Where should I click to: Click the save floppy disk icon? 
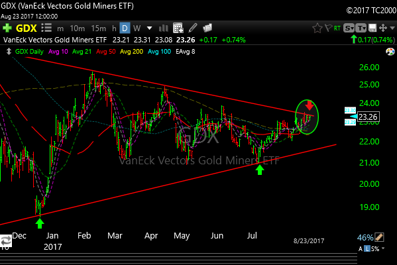[372, 28]
